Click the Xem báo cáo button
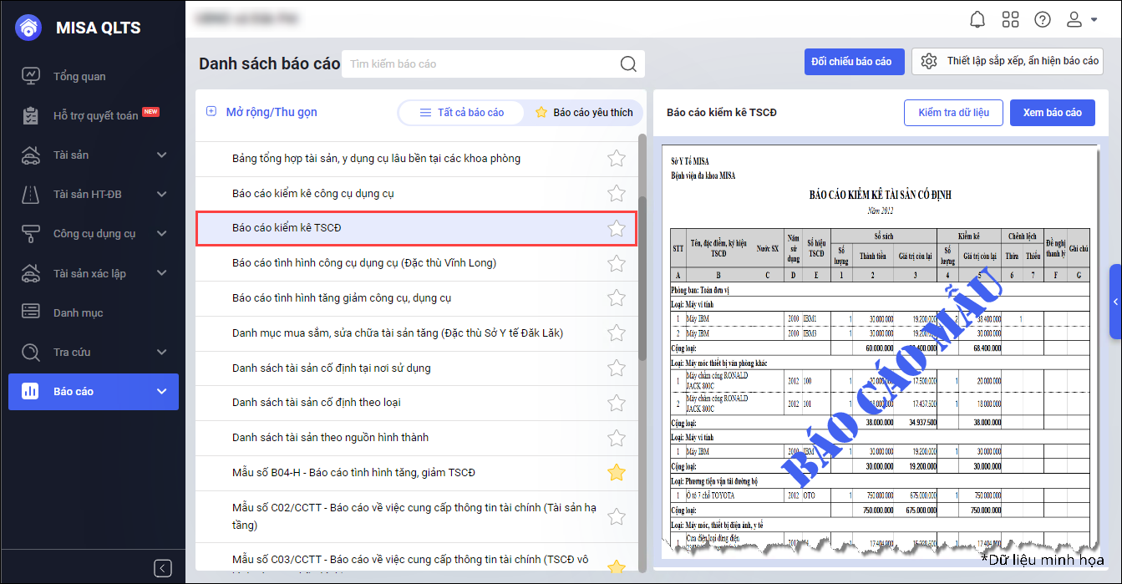Viewport: 1122px width, 584px height. click(x=1052, y=113)
